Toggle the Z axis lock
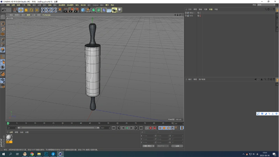The width and height of the screenshot is (279, 157). coord(54,10)
